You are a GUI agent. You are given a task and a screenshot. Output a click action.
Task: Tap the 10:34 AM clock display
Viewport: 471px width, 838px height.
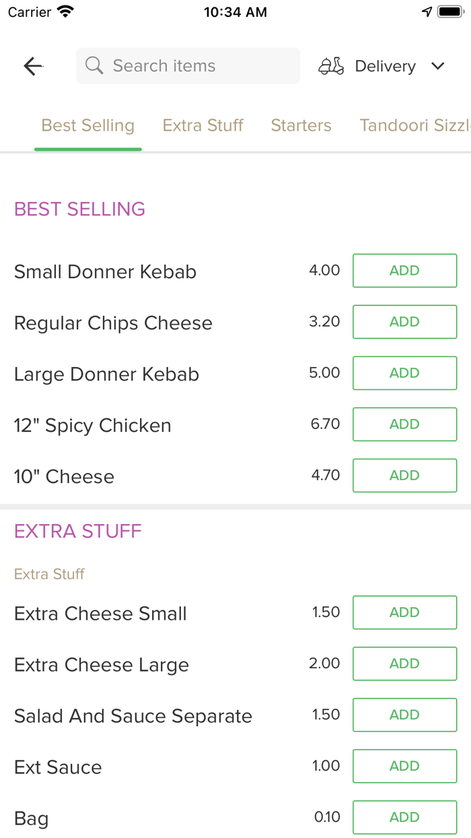(x=235, y=11)
